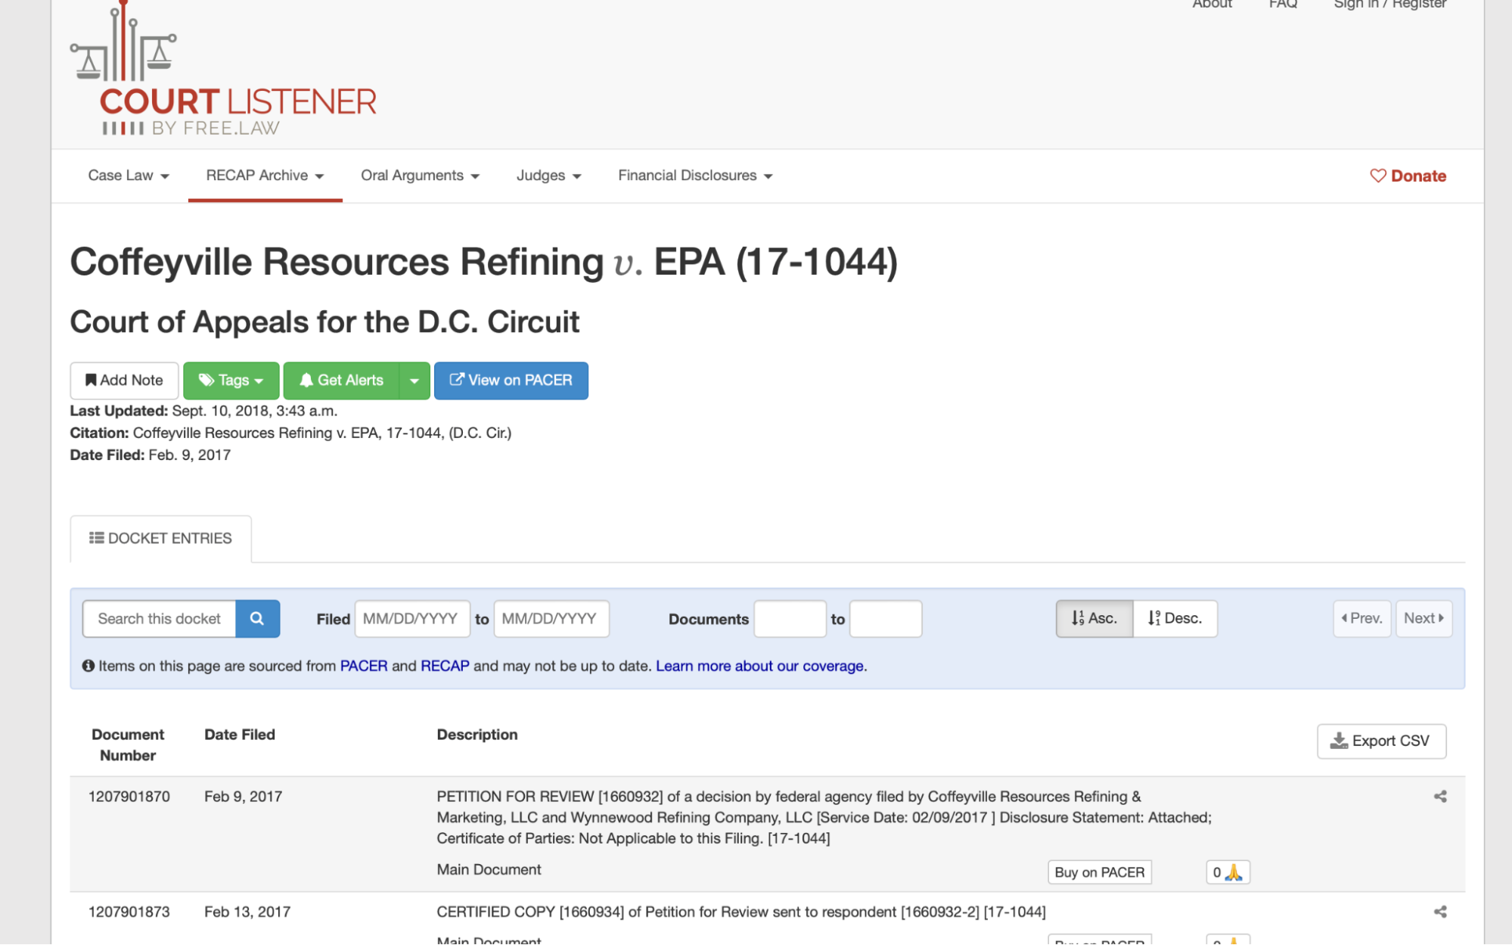Share the Petition for Review entry
1512x945 pixels.
coord(1439,796)
